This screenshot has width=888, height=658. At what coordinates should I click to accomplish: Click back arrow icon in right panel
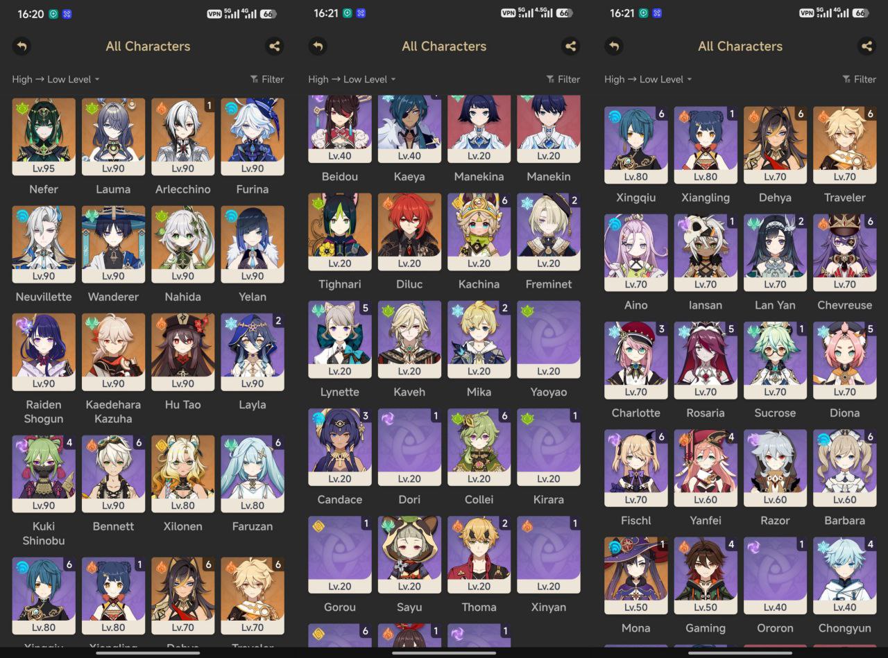[x=614, y=46]
